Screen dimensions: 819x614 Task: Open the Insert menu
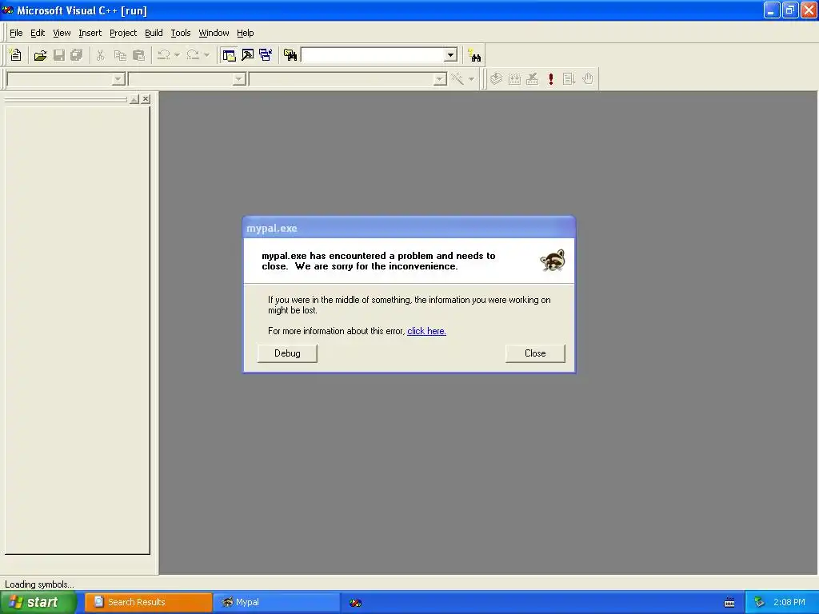90,33
